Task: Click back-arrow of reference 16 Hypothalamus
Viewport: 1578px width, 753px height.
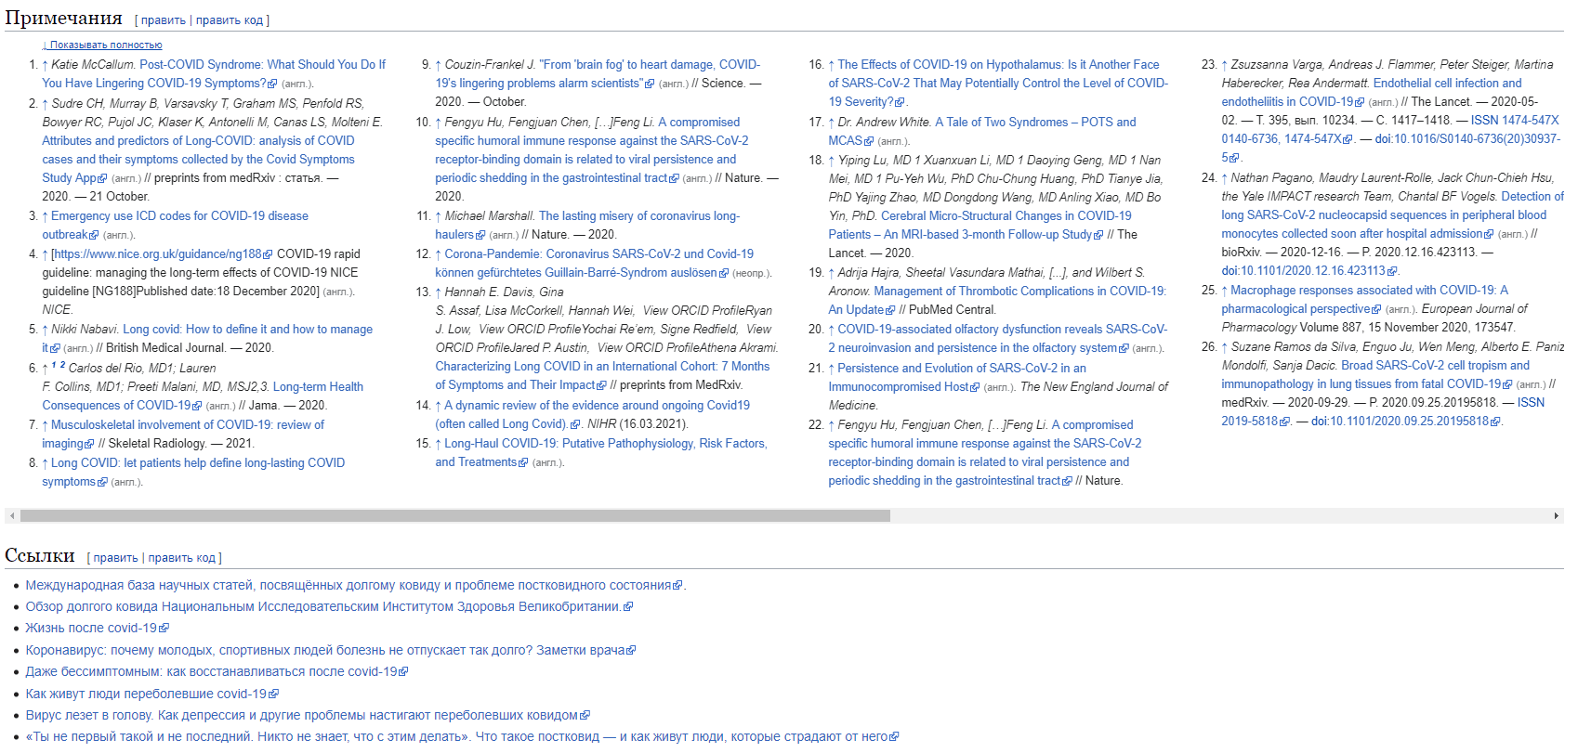Action: 832,65
